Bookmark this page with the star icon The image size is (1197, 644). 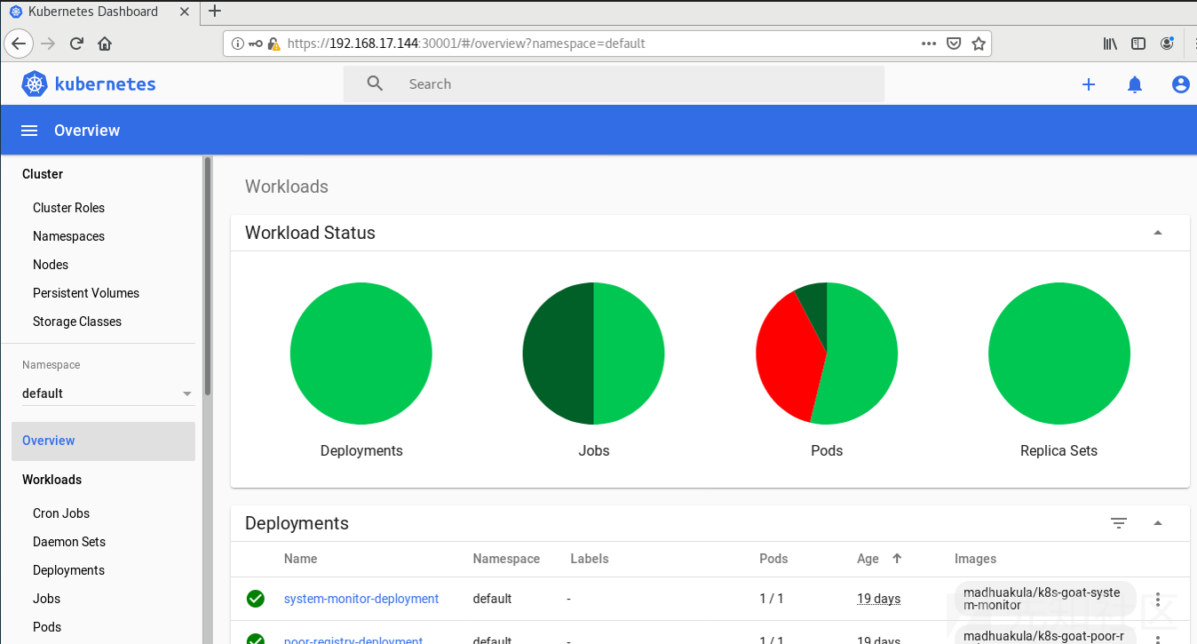pyautogui.click(x=979, y=44)
